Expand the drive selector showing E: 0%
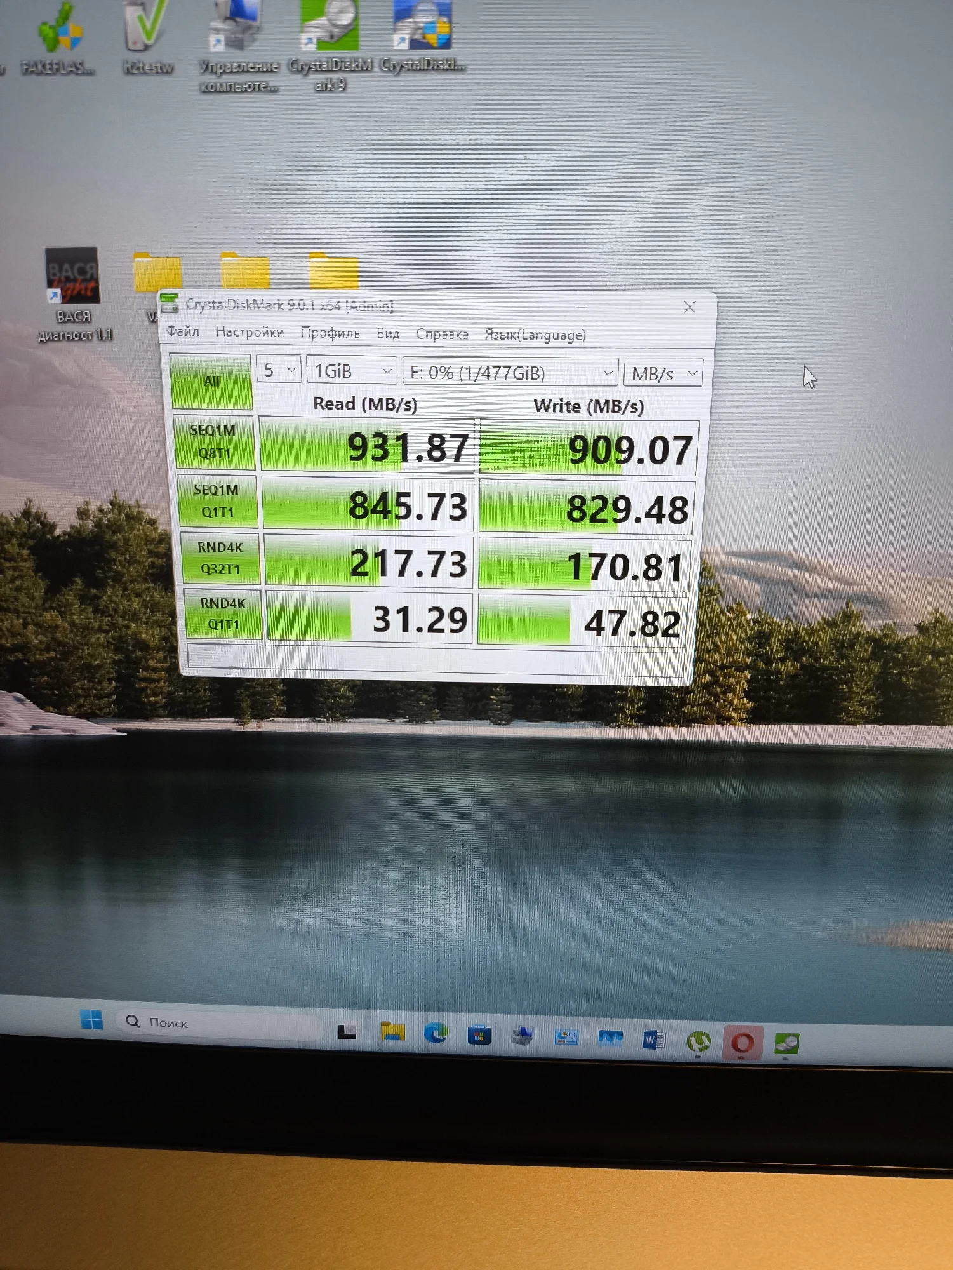The height and width of the screenshot is (1270, 953). click(510, 373)
